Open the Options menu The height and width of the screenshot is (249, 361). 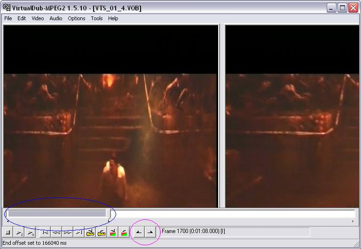tap(77, 18)
